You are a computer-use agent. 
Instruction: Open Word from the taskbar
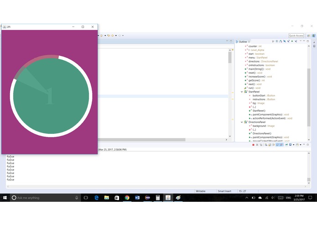click(x=137, y=198)
